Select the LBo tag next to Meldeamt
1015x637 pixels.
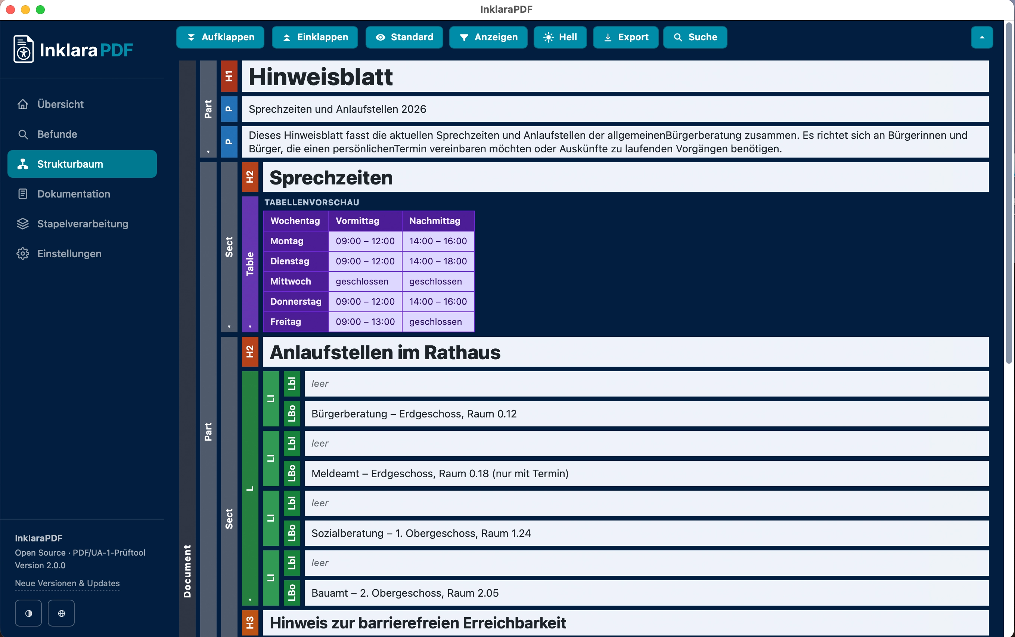pos(292,473)
